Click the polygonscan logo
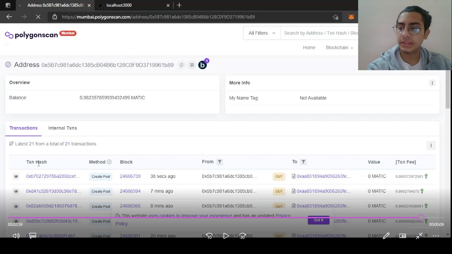Screen dimensions: 452x254 pyautogui.click(x=31, y=35)
